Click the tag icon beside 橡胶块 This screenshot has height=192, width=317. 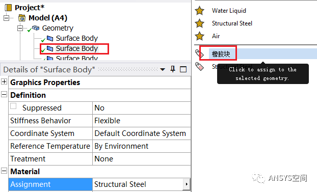coord(200,54)
